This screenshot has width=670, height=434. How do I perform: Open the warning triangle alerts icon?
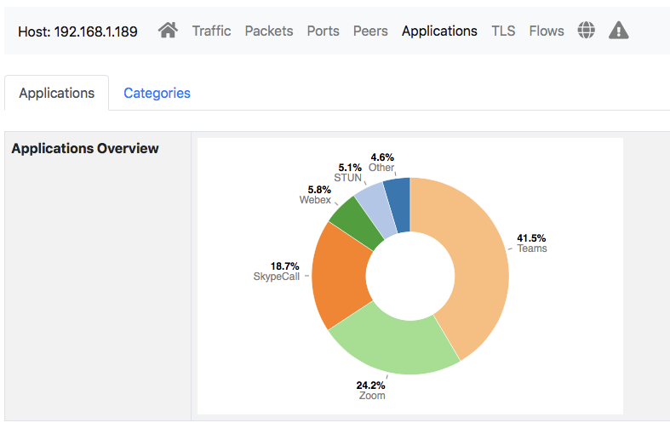point(619,31)
